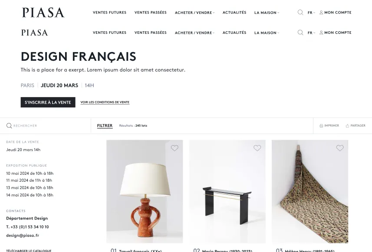
Task: Expand the Acheter / Vendre menu in the top header
Action: (x=194, y=13)
